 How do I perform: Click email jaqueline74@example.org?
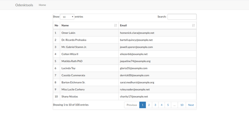pyautogui.click(x=135, y=61)
